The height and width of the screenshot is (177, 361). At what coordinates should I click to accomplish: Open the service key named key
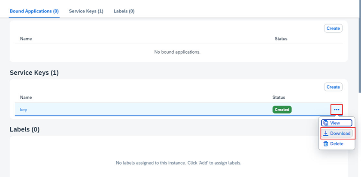[x=24, y=110]
